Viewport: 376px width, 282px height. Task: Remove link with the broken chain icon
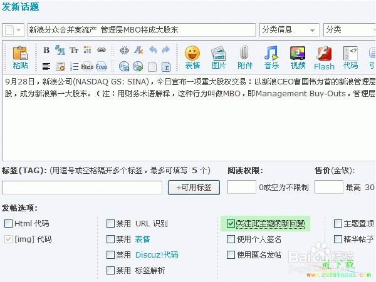point(124,50)
